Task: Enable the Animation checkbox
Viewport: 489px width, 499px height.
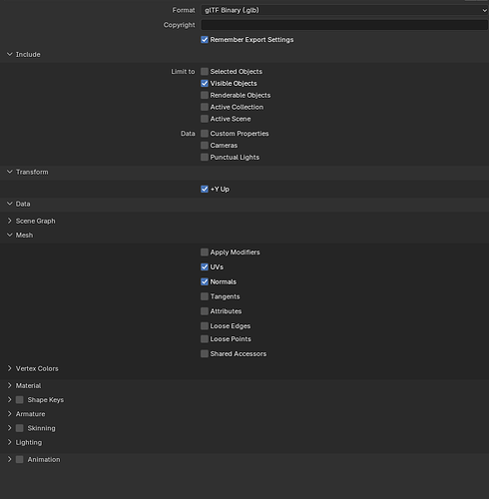Action: (x=20, y=459)
